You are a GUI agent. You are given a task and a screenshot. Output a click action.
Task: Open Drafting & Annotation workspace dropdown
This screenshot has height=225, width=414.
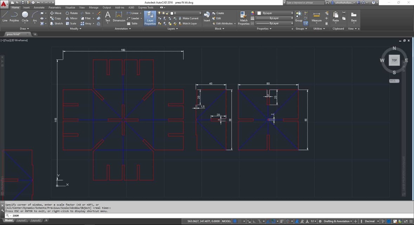[337, 221]
